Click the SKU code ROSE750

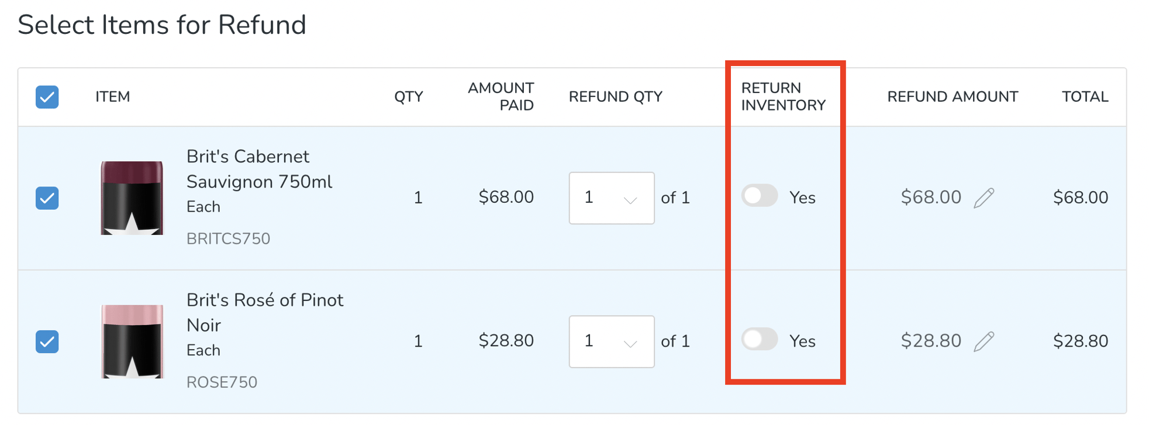point(222,382)
